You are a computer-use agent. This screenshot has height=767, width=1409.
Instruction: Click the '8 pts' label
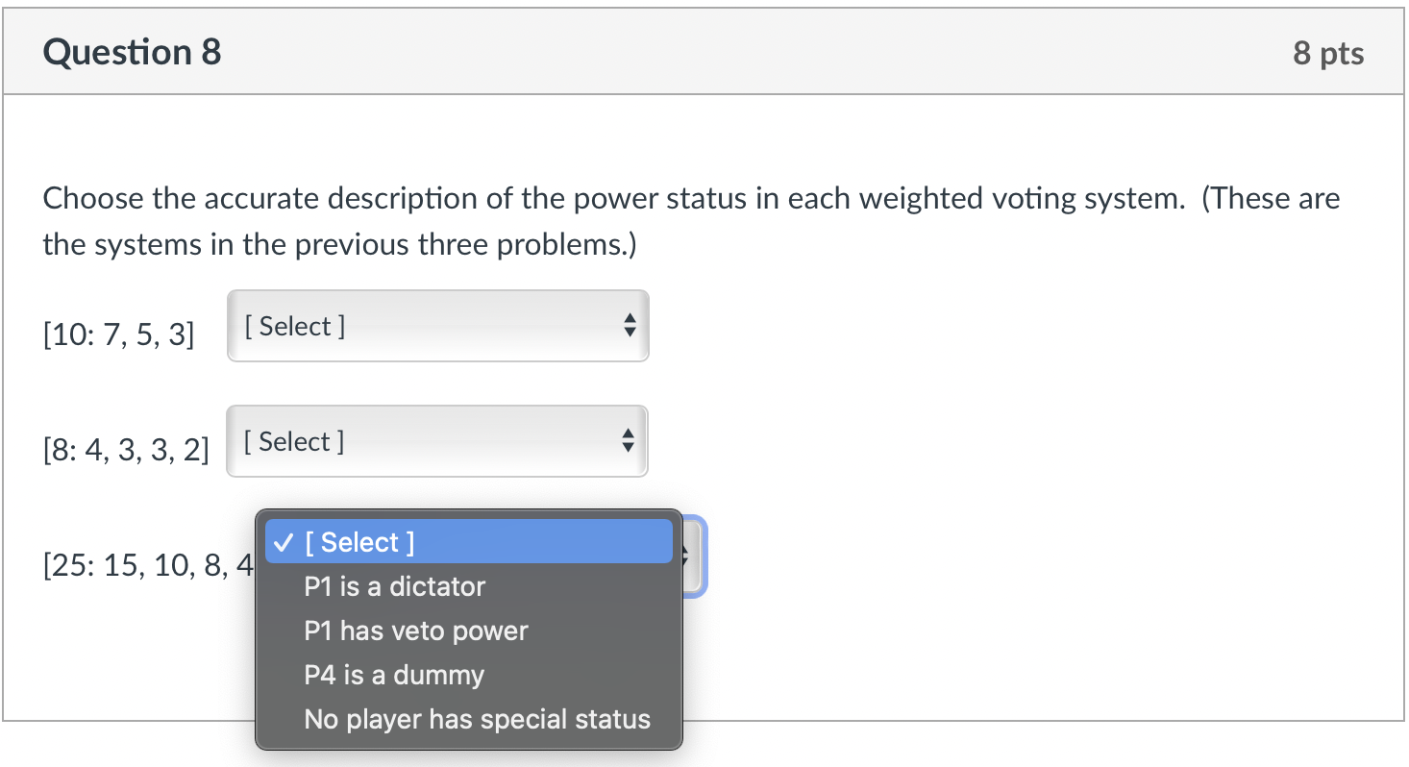1329,54
